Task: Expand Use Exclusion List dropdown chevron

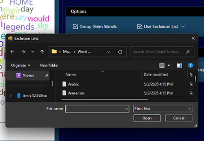Action: click(x=183, y=27)
